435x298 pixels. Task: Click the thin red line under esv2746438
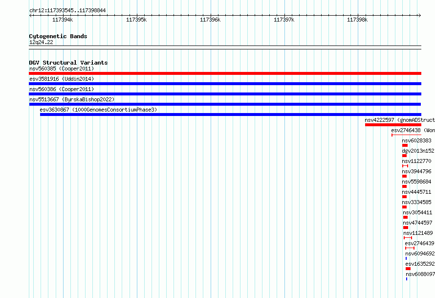tap(407, 135)
